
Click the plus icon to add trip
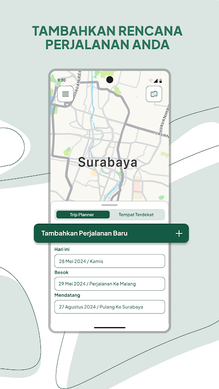click(179, 233)
